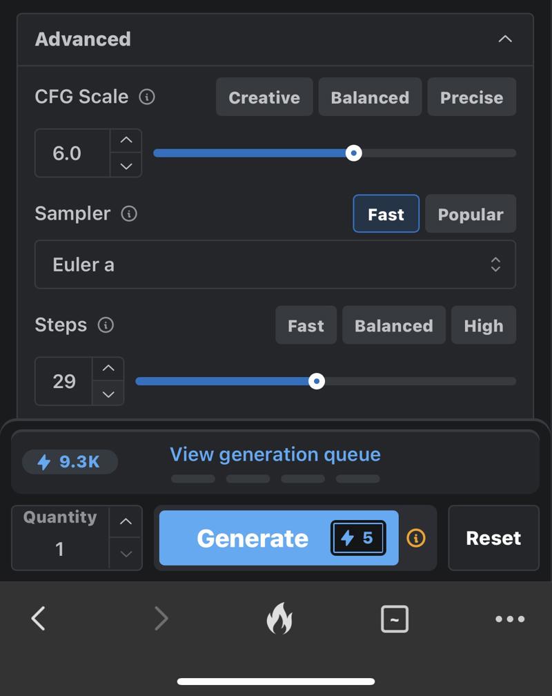Choose Creative CFG preset
Screen dimensions: 552x696
(x=264, y=97)
